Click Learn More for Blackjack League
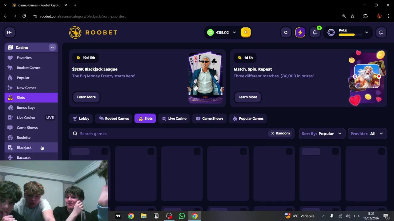The image size is (394, 221). coord(86,97)
